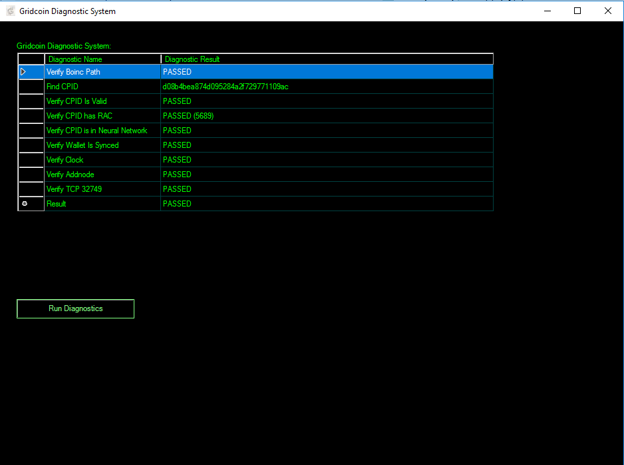The height and width of the screenshot is (465, 624).
Task: Select the Verify TCP 32749 cell
Action: pos(102,189)
